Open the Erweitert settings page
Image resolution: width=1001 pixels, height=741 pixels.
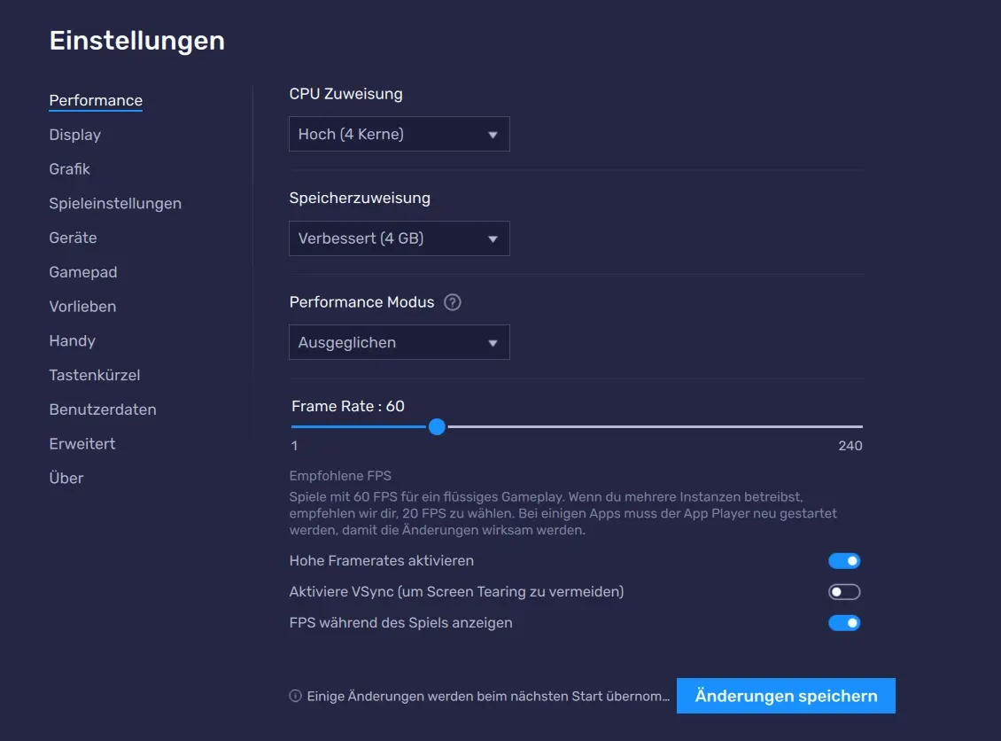click(x=81, y=443)
